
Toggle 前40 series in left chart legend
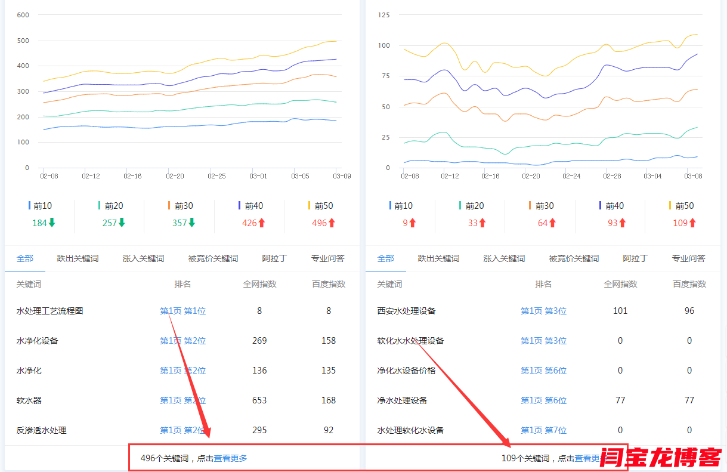pyautogui.click(x=250, y=206)
